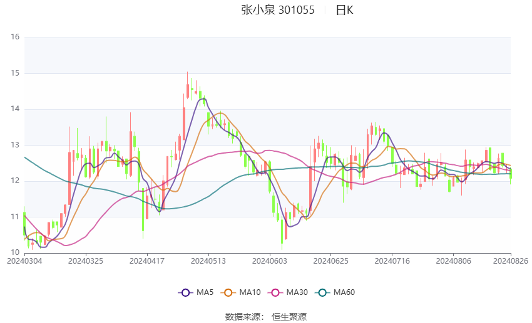Hide the MA60 line via its label

pos(344,292)
